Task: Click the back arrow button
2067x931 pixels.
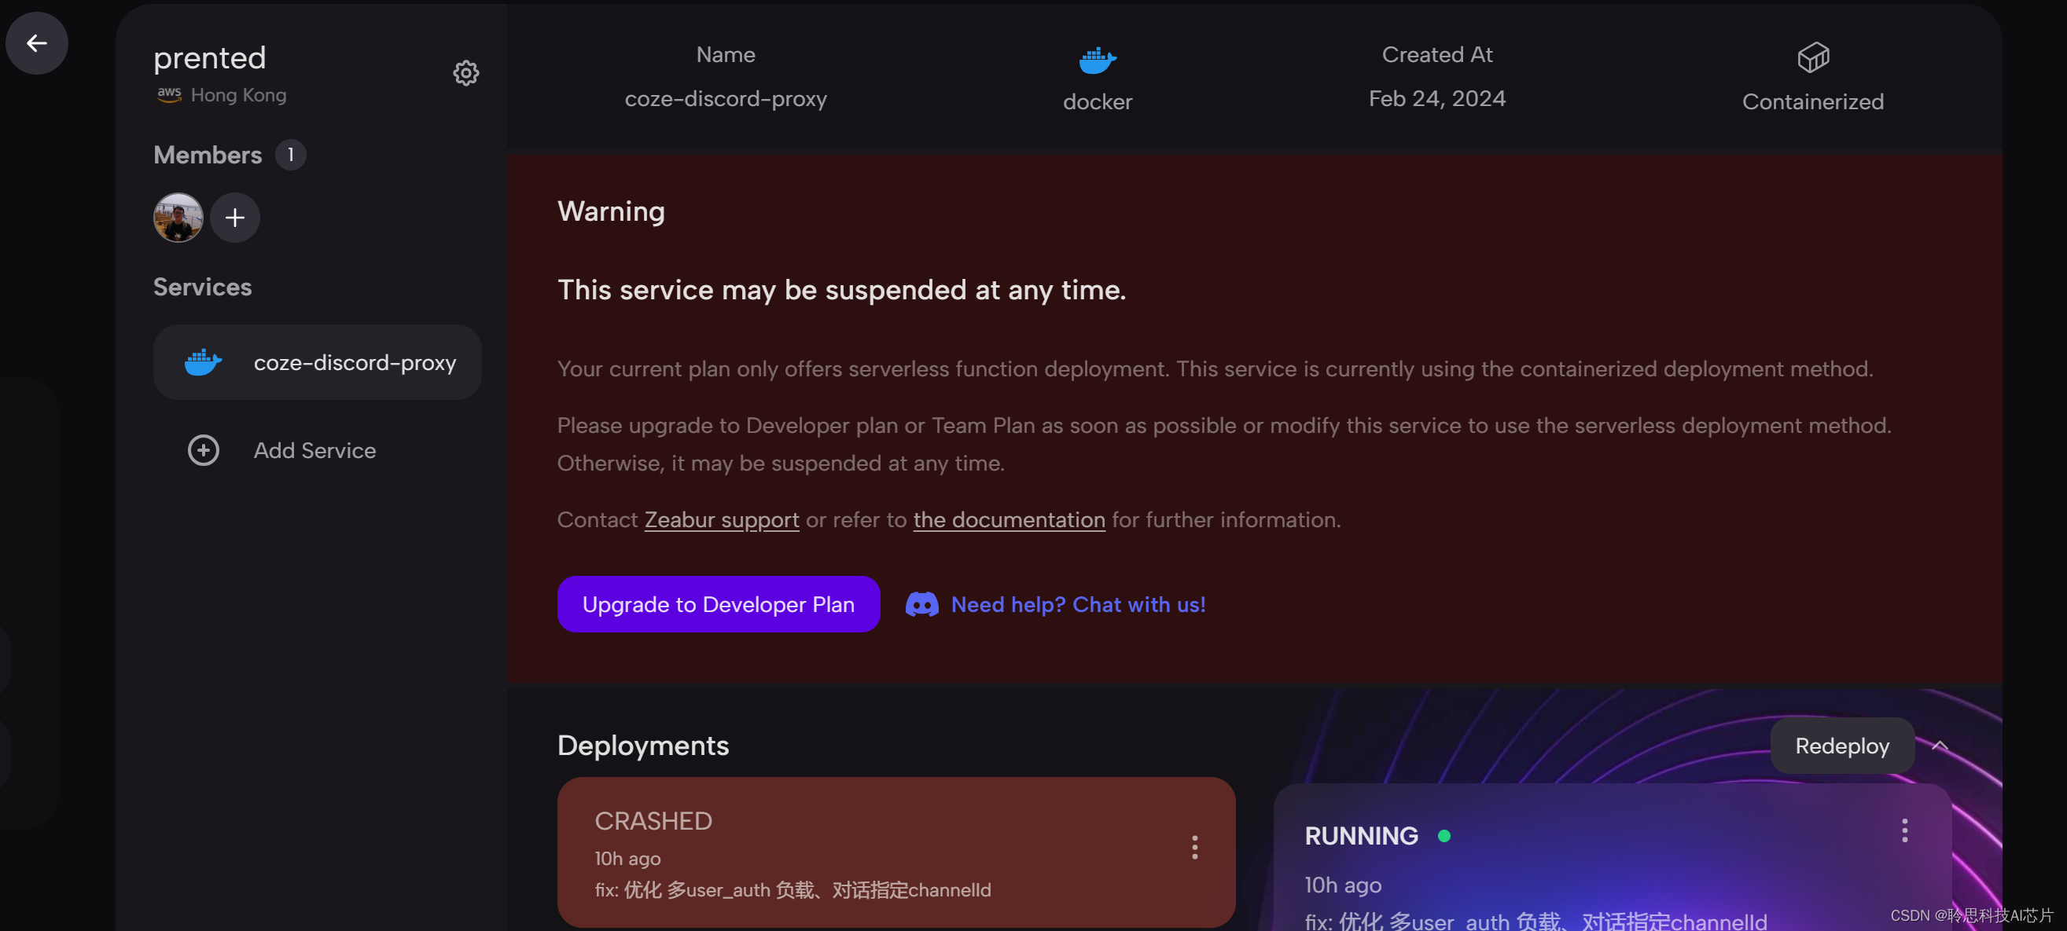Action: click(x=37, y=42)
